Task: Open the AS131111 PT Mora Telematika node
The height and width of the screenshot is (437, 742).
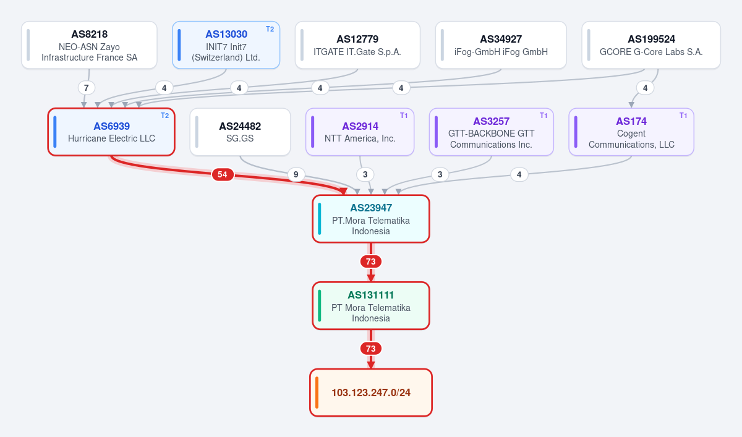Action: point(371,306)
